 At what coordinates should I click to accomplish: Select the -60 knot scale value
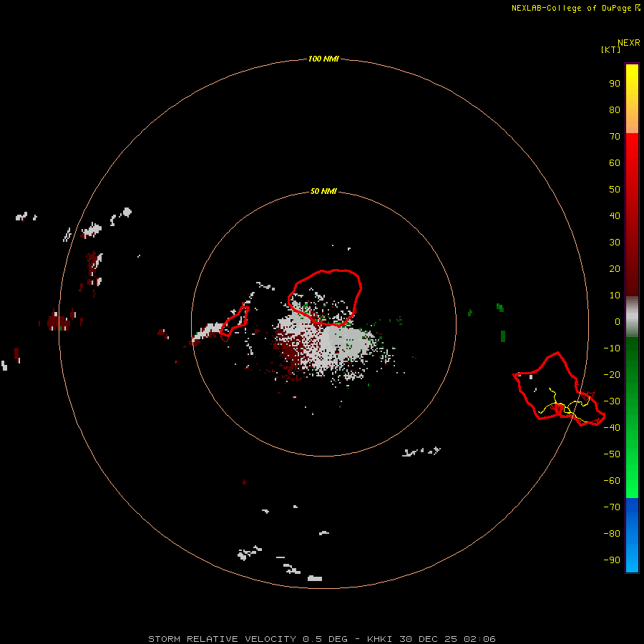612,481
